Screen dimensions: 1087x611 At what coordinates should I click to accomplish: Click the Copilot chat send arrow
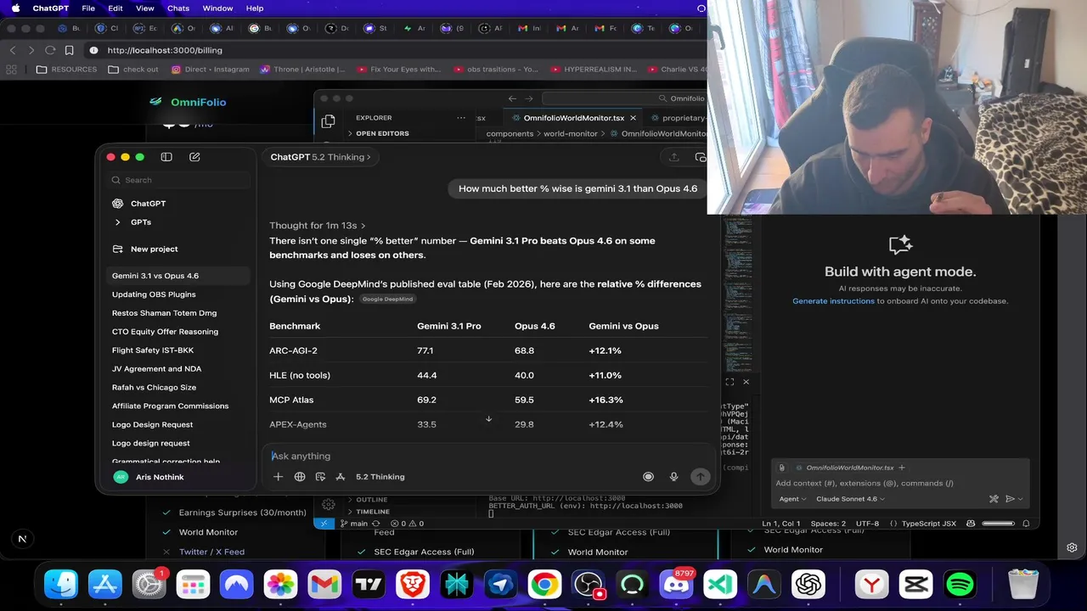pyautogui.click(x=1010, y=499)
